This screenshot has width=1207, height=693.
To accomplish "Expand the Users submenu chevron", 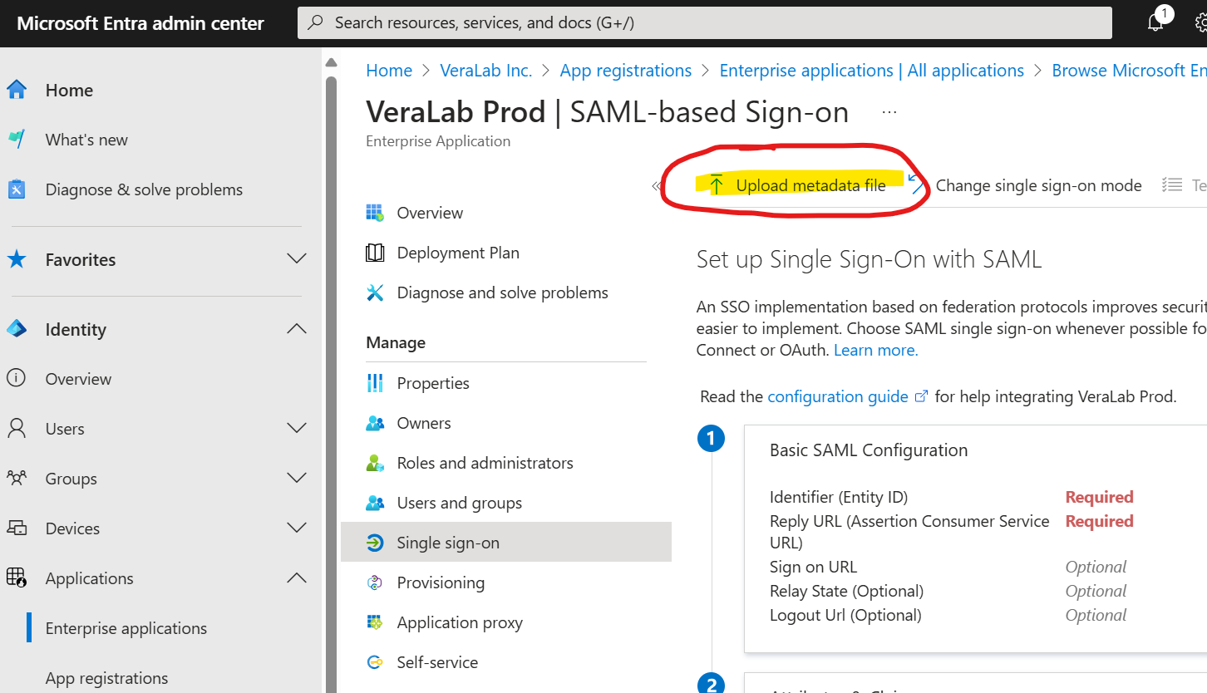I will (x=297, y=429).
